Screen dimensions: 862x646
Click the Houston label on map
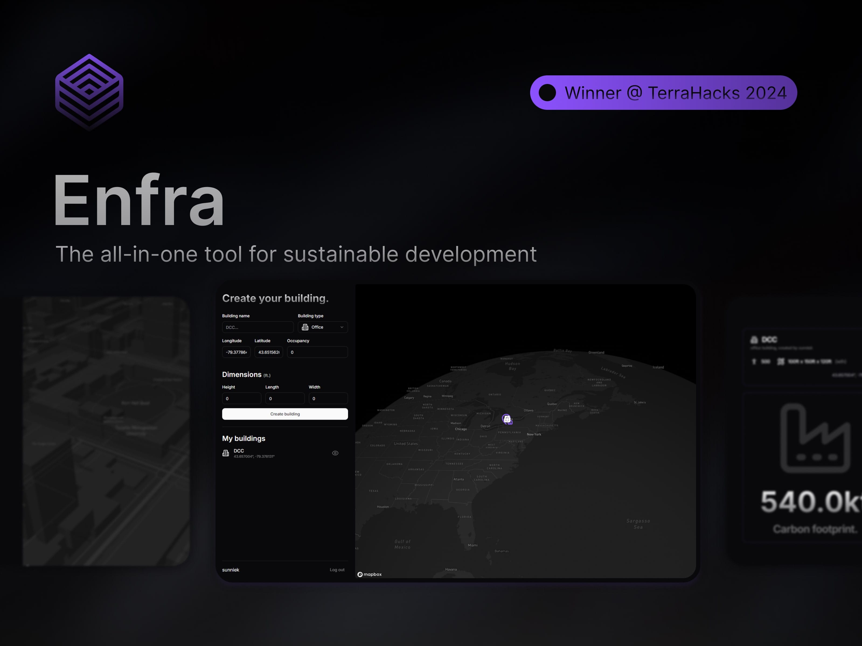[x=383, y=507]
